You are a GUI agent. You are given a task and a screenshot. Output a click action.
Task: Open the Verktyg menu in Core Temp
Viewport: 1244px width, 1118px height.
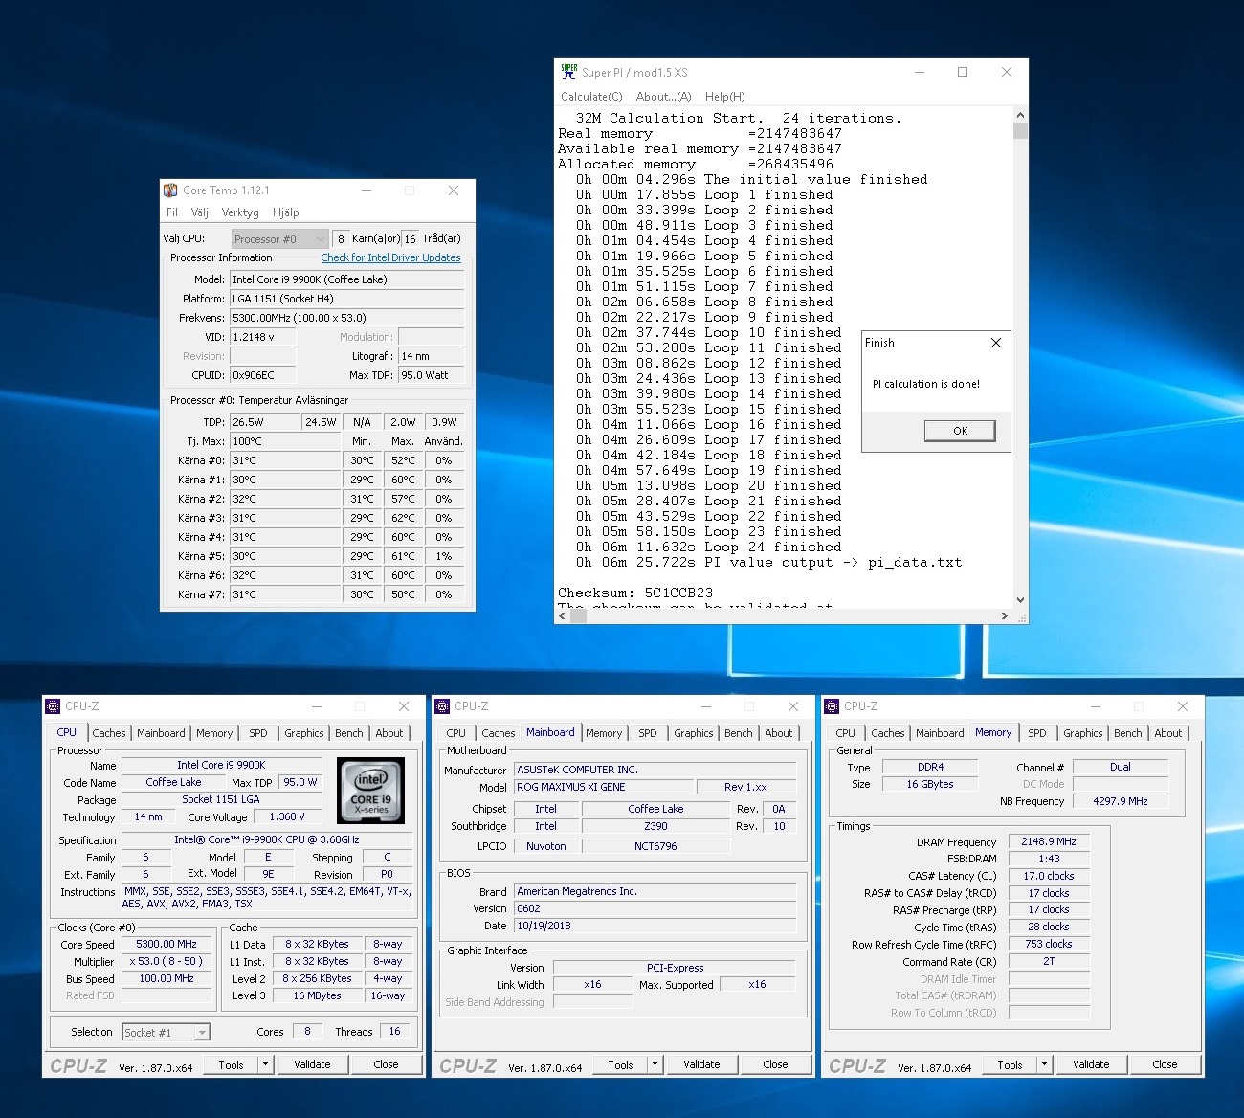point(240,212)
